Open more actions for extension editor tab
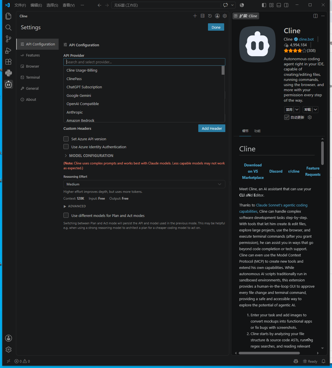This screenshot has height=368, width=332. [323, 16]
